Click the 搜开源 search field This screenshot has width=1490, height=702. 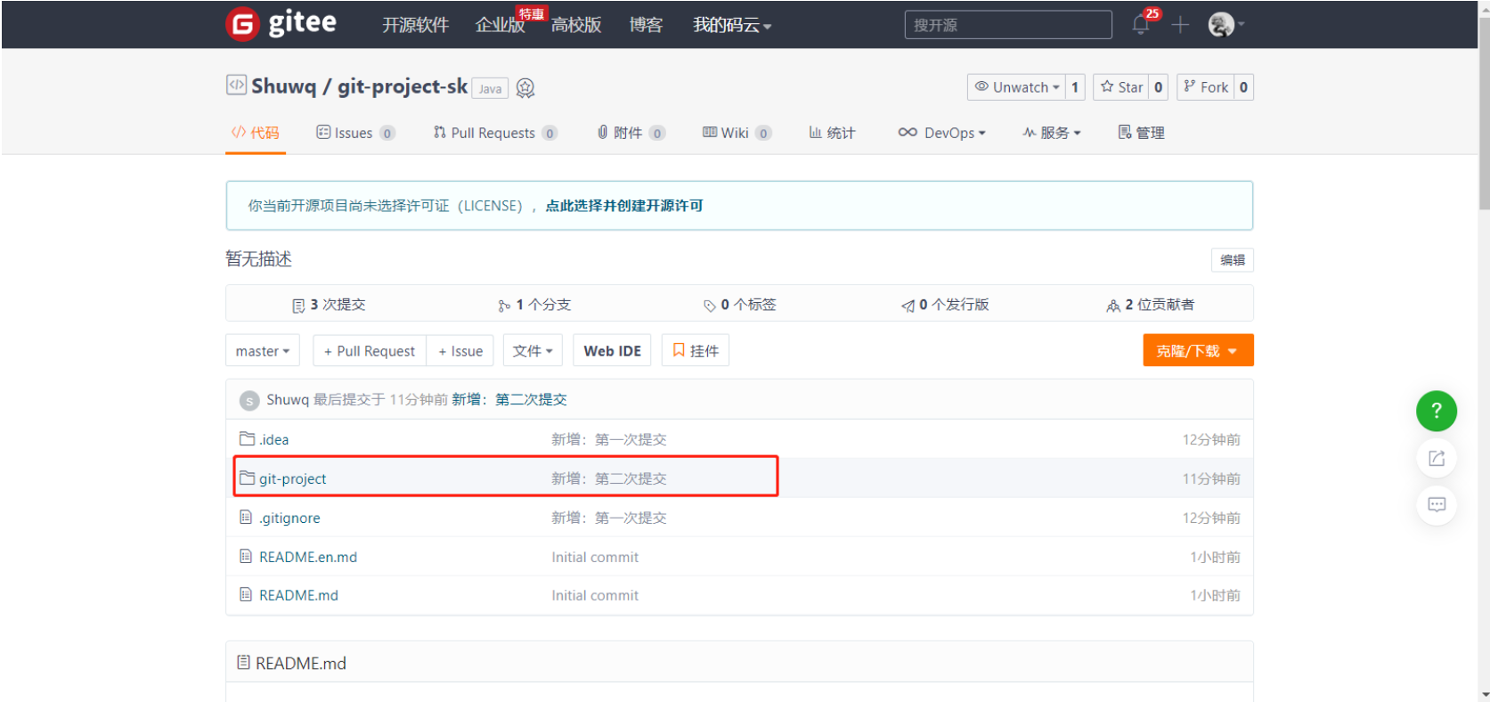(x=1007, y=25)
